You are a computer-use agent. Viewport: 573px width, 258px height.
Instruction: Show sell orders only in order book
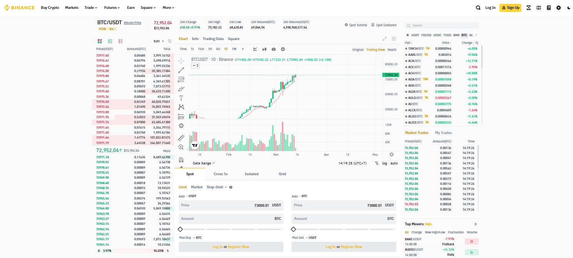(x=121, y=41)
